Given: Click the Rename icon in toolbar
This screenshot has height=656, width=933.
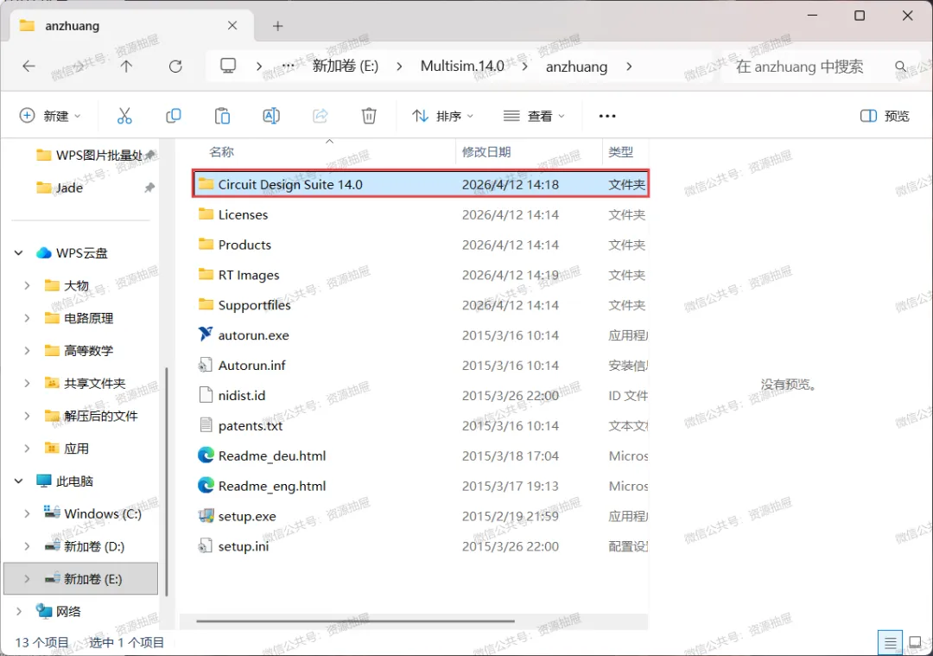Looking at the screenshot, I should pos(271,116).
